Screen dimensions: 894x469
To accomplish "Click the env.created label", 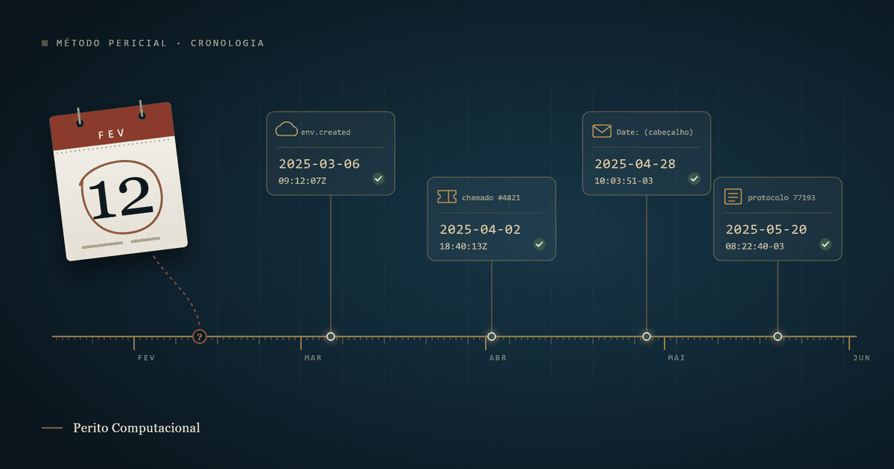I will pyautogui.click(x=326, y=133).
